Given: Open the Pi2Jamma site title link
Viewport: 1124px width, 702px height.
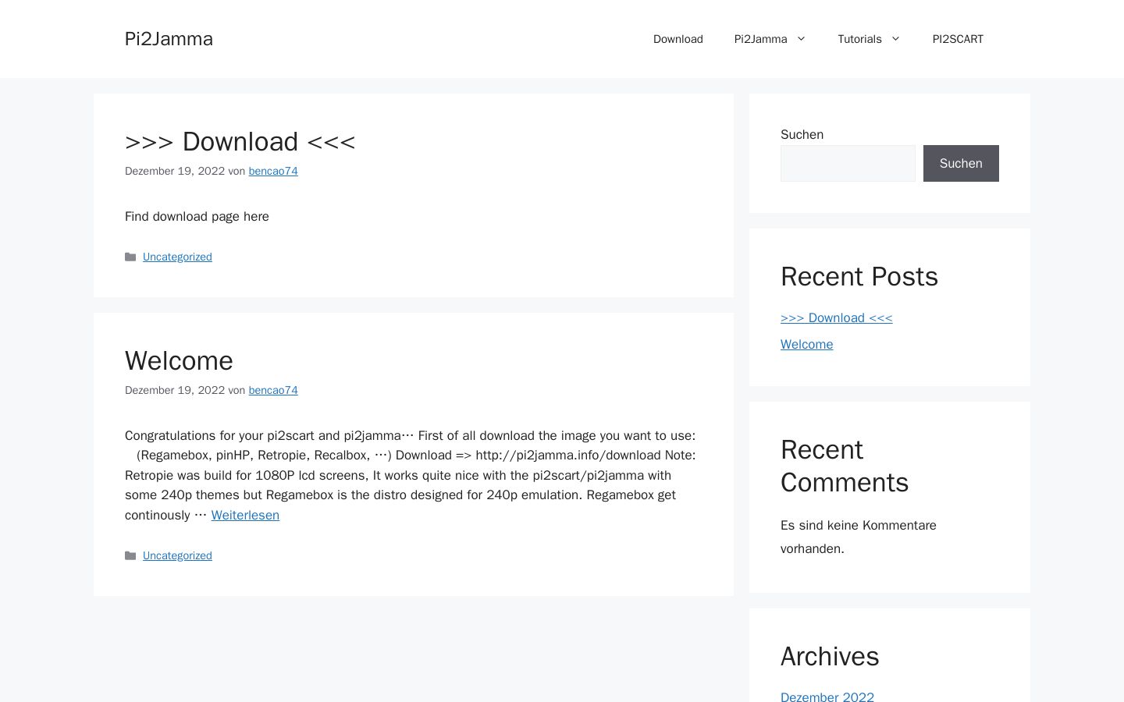Looking at the screenshot, I should (x=169, y=39).
